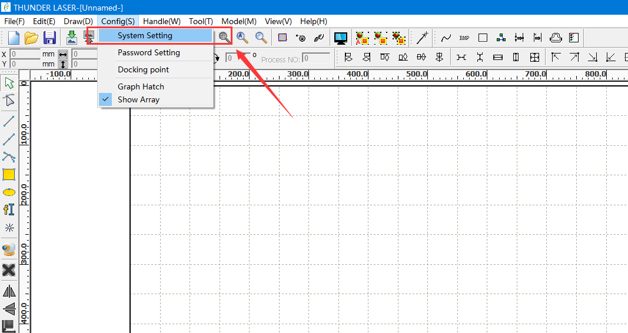Screen dimensions: 628x333
Task: Click the Import icon with the green arrow
Action: pos(72,38)
